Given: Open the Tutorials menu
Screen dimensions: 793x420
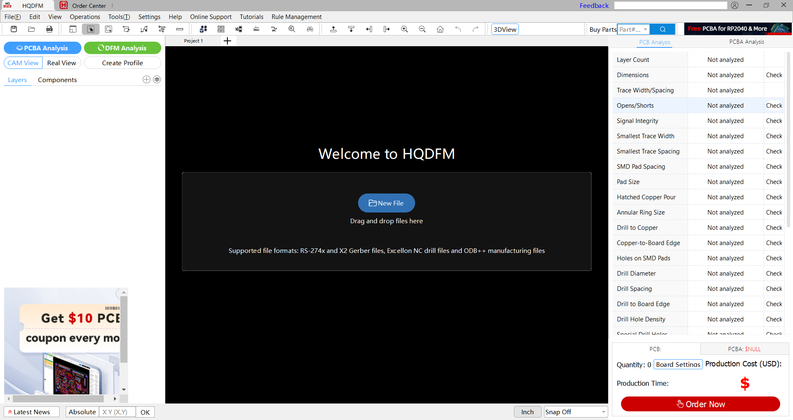Looking at the screenshot, I should pyautogui.click(x=251, y=17).
